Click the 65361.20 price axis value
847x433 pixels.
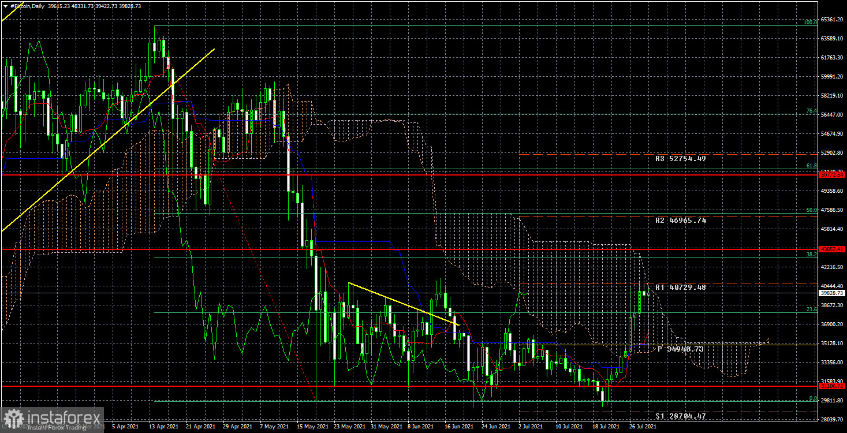coord(833,20)
